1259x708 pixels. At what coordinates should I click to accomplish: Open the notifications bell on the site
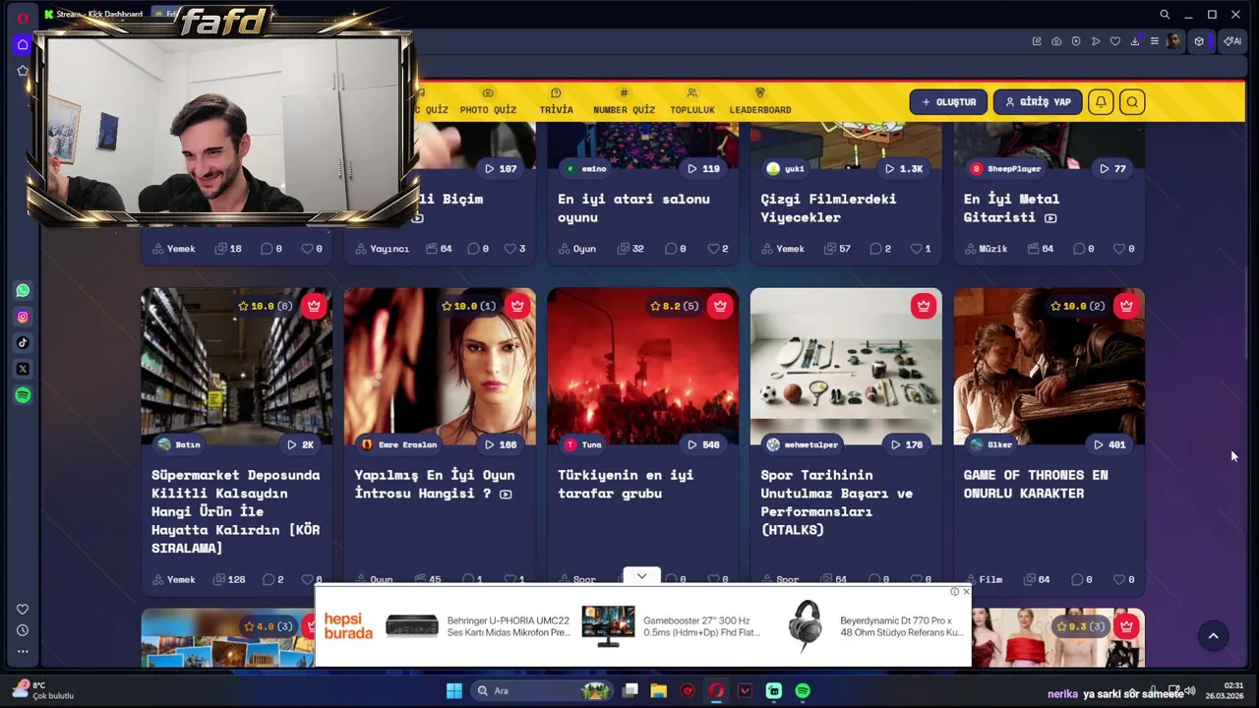click(1101, 102)
